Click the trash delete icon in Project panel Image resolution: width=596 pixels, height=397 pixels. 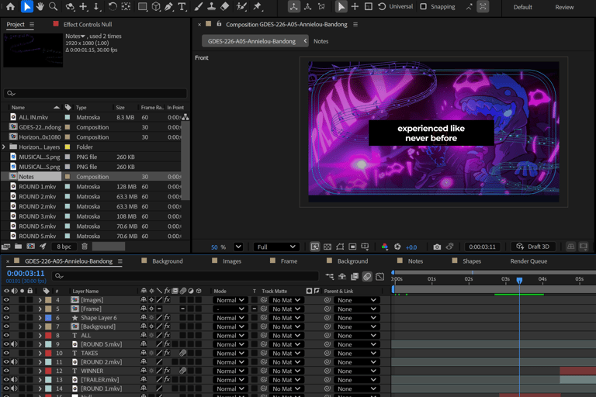point(85,246)
